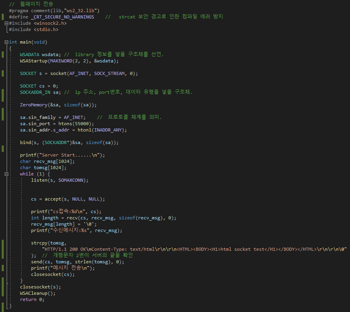Click the _CRT_SECURE_NO_WARNINGS macro name
Screen dimensions: 350x312
coord(63,17)
